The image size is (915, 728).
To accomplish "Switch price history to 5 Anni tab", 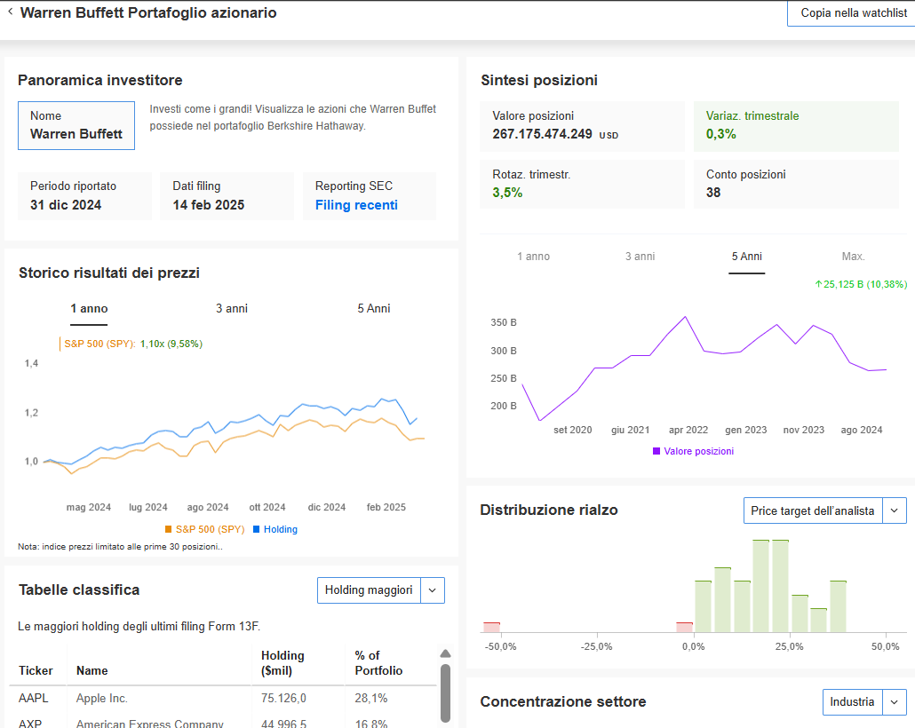I will (x=374, y=309).
